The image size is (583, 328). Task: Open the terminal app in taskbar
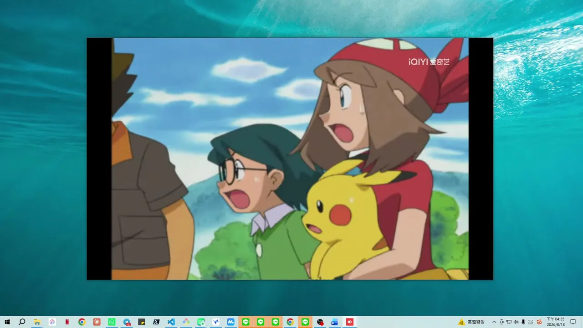tap(156, 322)
